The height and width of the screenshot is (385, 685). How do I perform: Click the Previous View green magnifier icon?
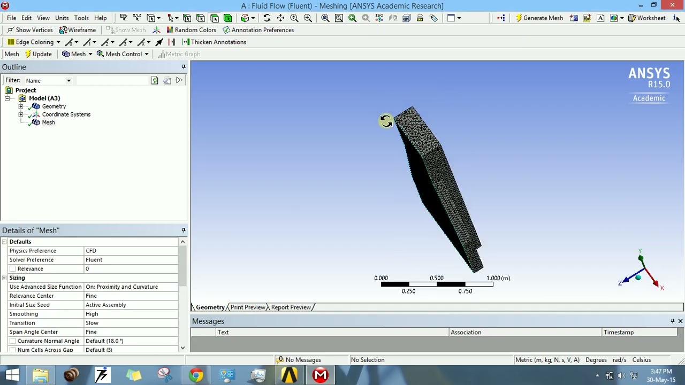(x=352, y=18)
